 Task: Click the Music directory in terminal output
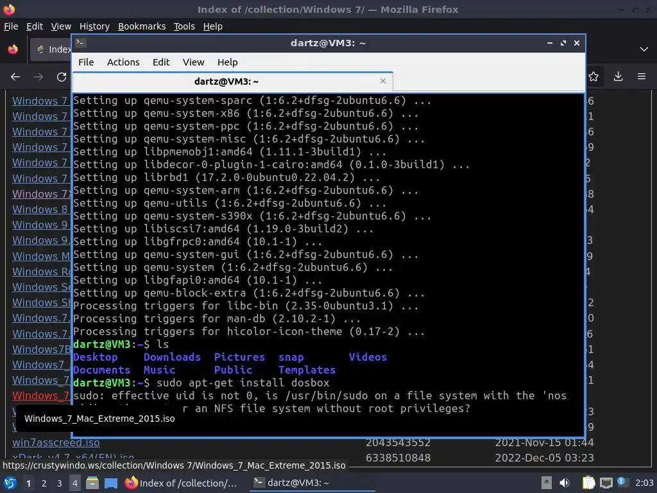coord(160,370)
